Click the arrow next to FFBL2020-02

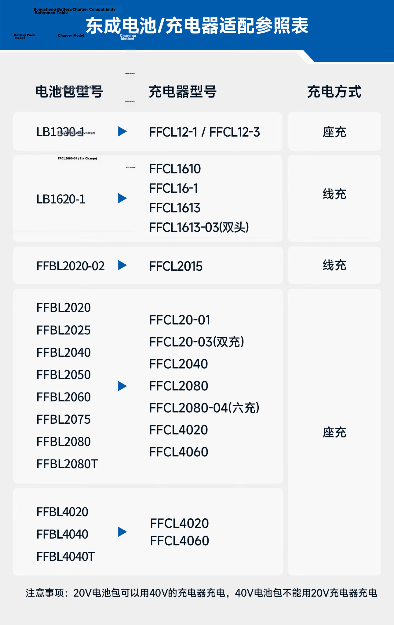click(122, 265)
